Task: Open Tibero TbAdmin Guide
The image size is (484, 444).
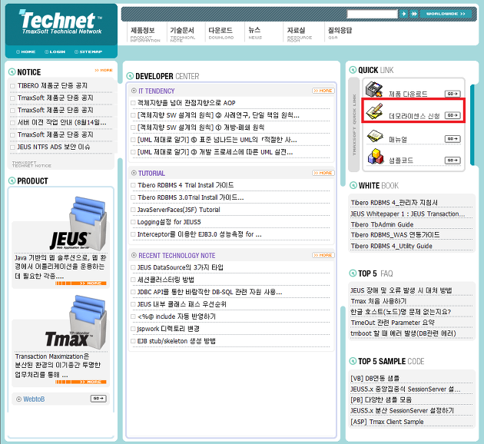Action: [382, 224]
